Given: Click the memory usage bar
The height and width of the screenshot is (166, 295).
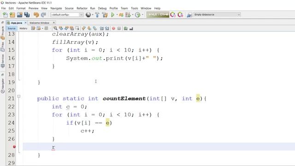Looking at the screenshot, I should (158, 15).
